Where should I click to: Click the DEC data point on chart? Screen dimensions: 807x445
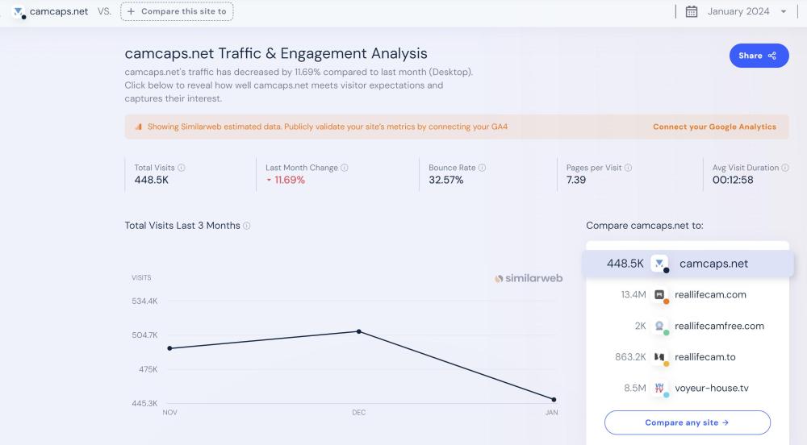click(x=359, y=331)
